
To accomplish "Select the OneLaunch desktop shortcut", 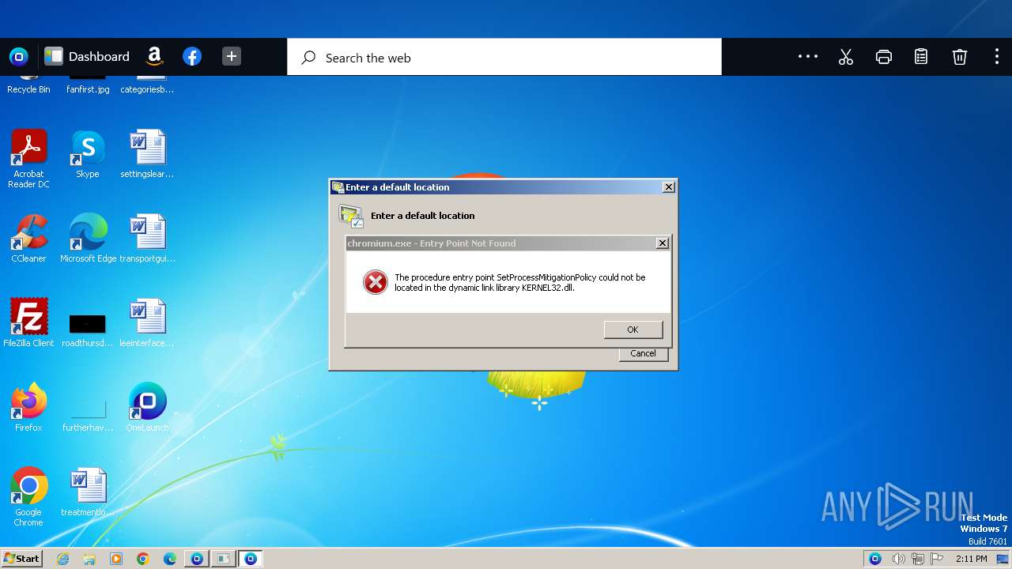I will (x=147, y=408).
